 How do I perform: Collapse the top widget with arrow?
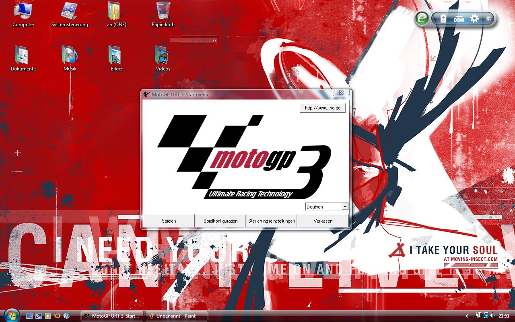pyautogui.click(x=488, y=19)
